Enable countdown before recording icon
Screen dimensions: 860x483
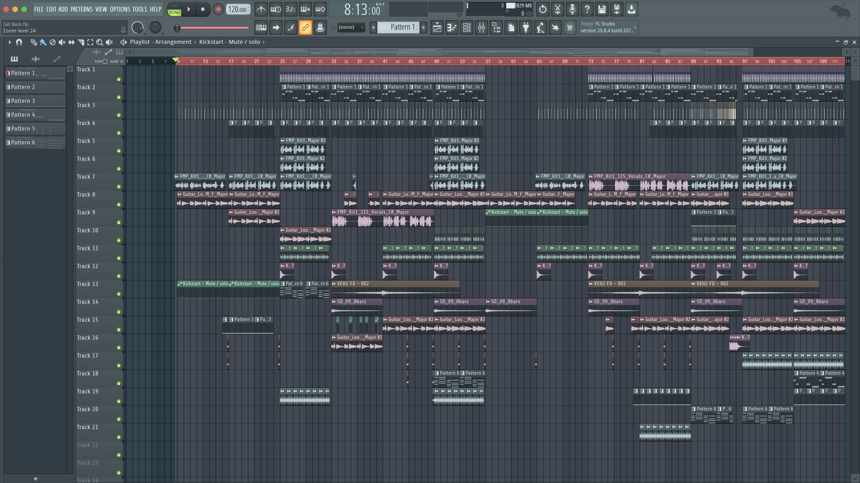[x=291, y=9]
